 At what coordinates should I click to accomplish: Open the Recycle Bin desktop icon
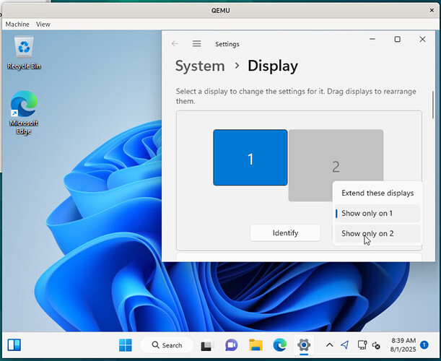(24, 53)
